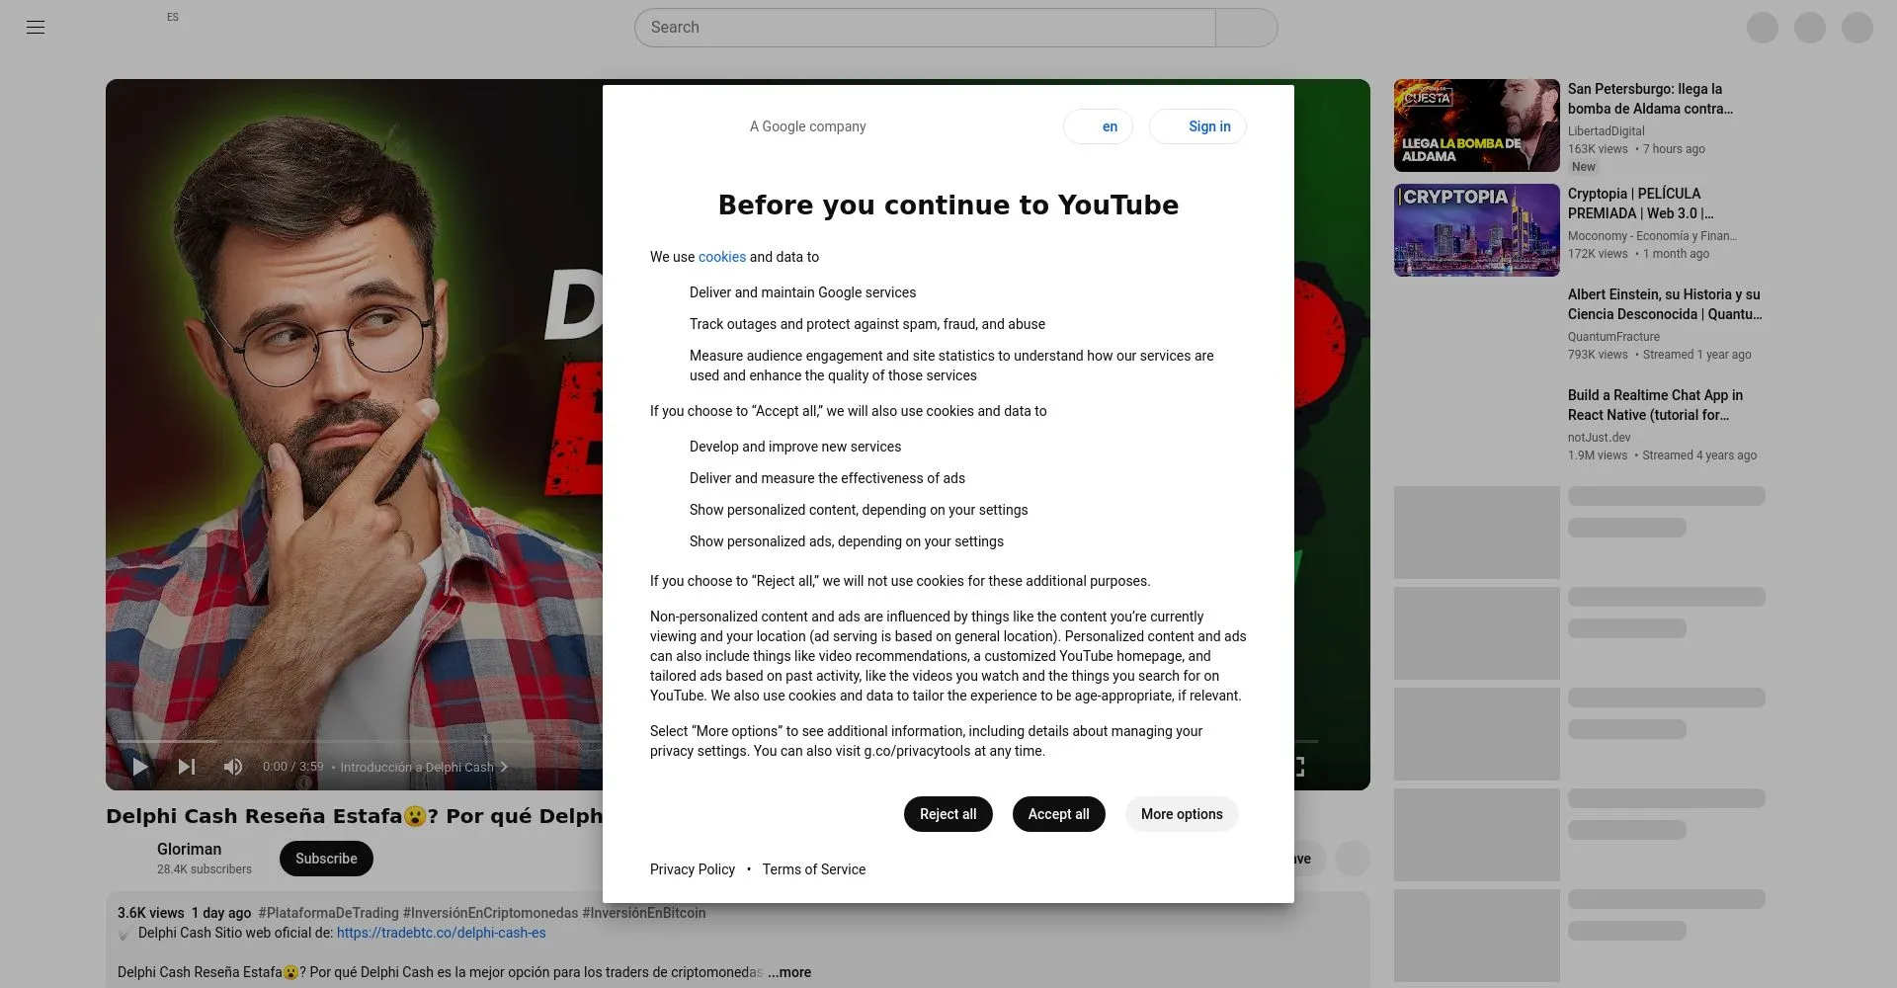Click 'Delphi Cash Reseña Estafa' video title
This screenshot has height=988, width=1897.
point(354,816)
